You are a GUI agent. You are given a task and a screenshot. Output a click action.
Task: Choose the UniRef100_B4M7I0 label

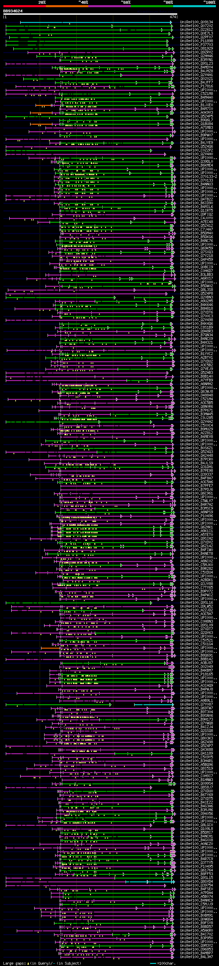point(196,109)
